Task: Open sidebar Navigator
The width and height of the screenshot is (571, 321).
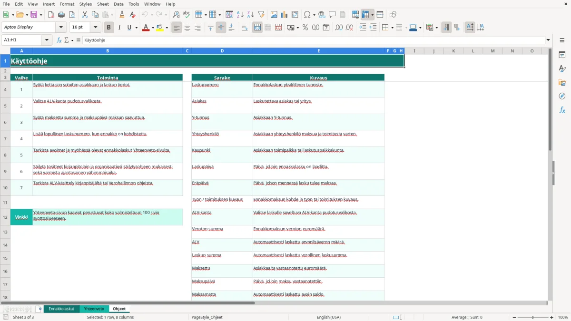Action: pyautogui.click(x=562, y=96)
